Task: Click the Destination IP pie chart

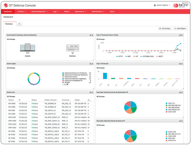Action: 130,107
